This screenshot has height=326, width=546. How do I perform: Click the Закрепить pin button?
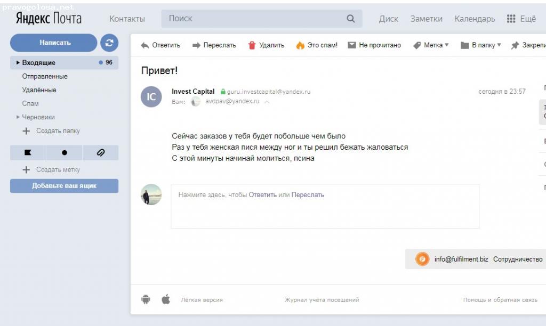pos(528,45)
